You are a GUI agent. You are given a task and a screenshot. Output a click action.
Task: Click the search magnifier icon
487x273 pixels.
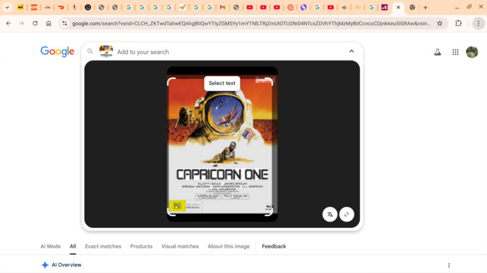point(90,51)
